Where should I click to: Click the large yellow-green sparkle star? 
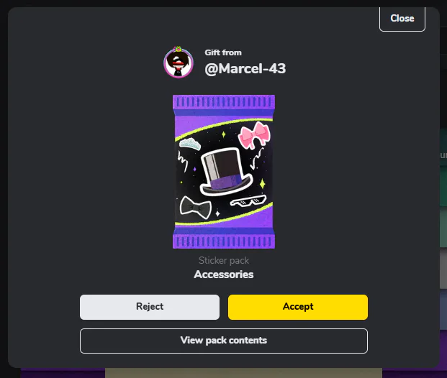click(x=263, y=184)
